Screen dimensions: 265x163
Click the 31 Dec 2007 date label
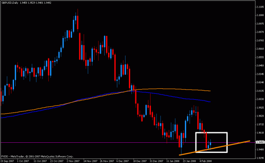click(156, 161)
